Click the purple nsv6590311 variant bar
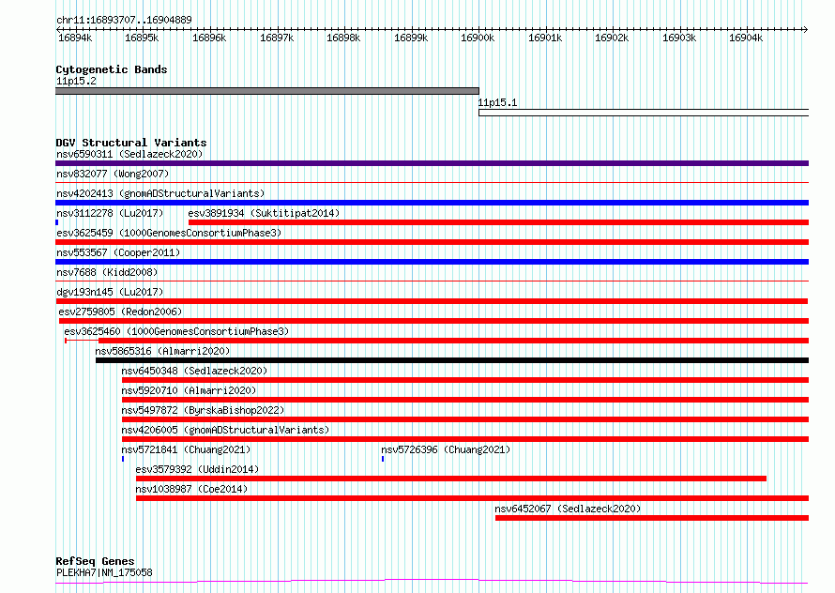 432,163
